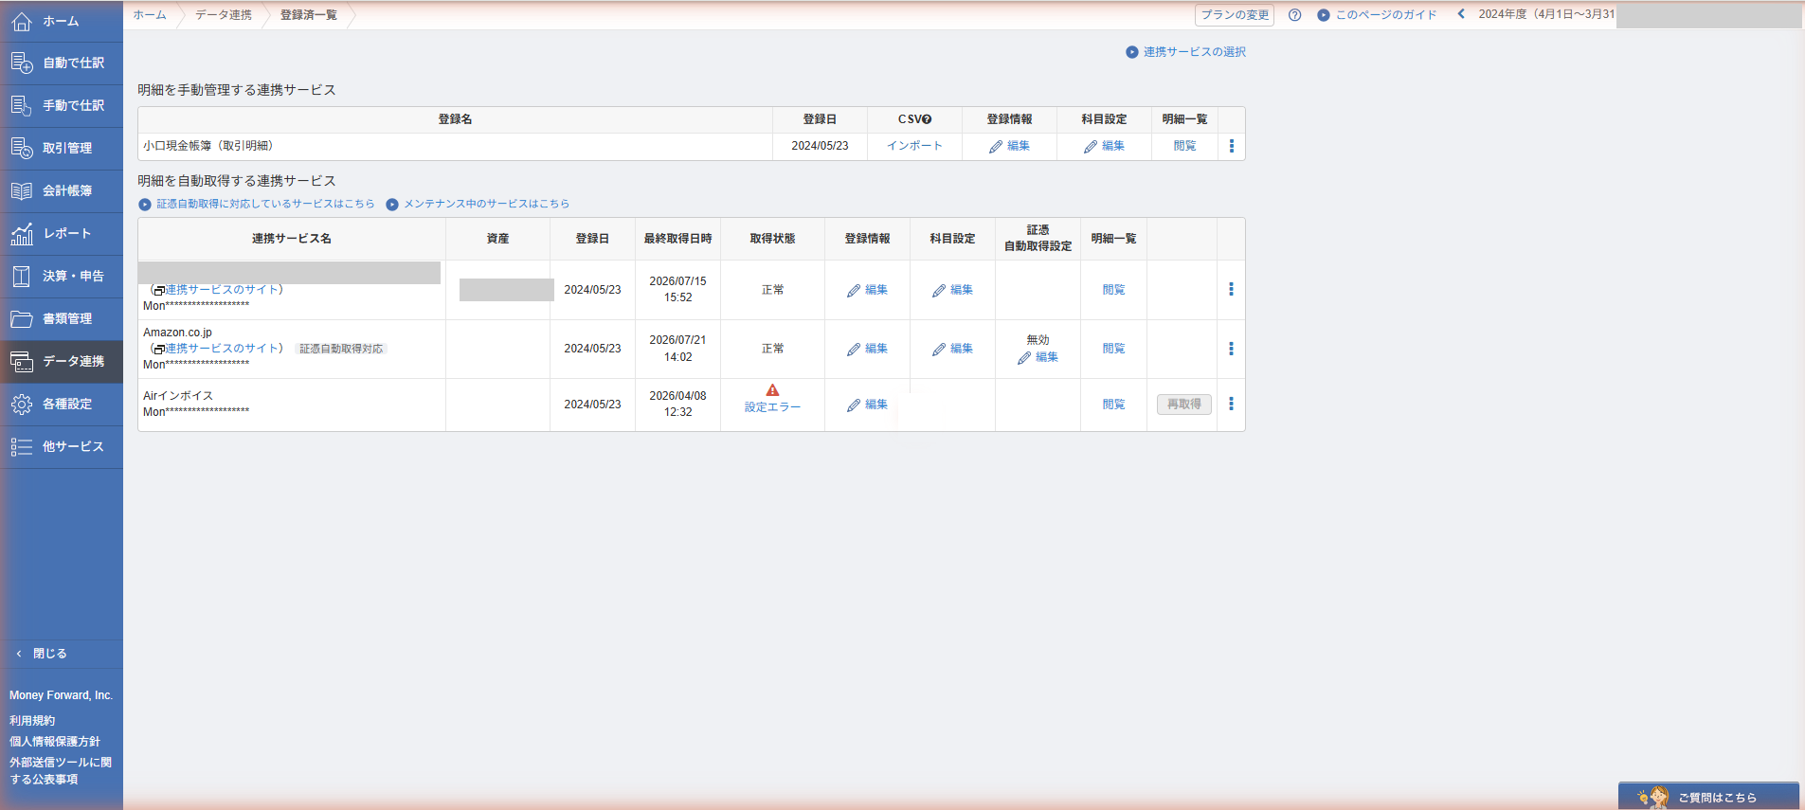This screenshot has height=810, width=1805.
Task: Open the 利用規約 link
Action: coord(32,721)
